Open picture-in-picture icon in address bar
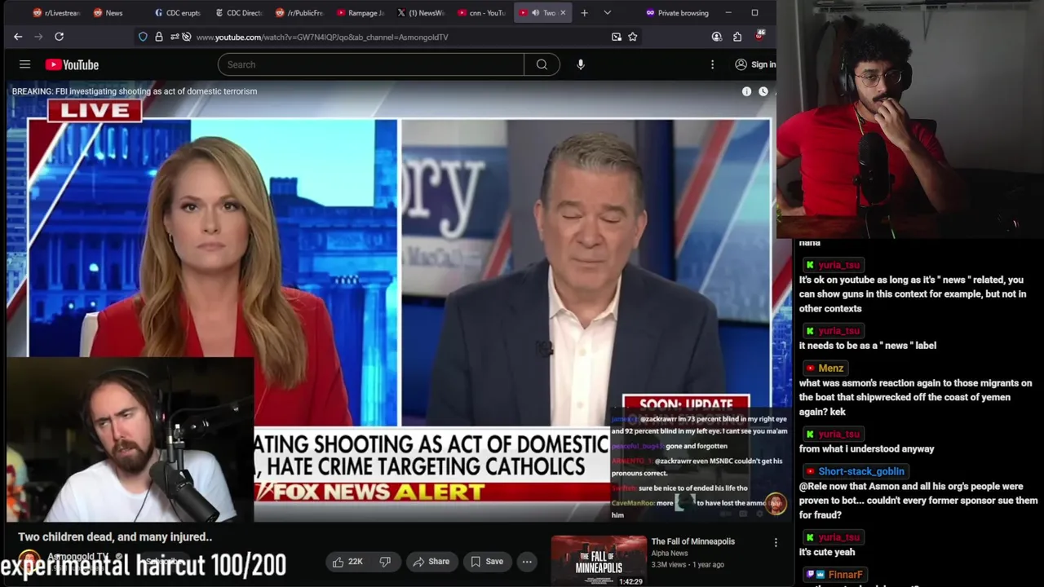The width and height of the screenshot is (1044, 587). 616,37
